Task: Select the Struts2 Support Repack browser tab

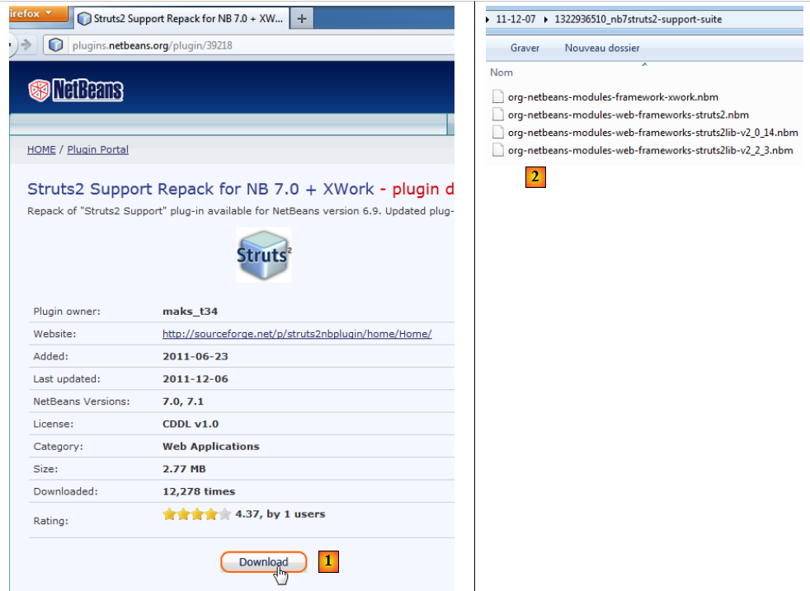Action: pyautogui.click(x=181, y=18)
